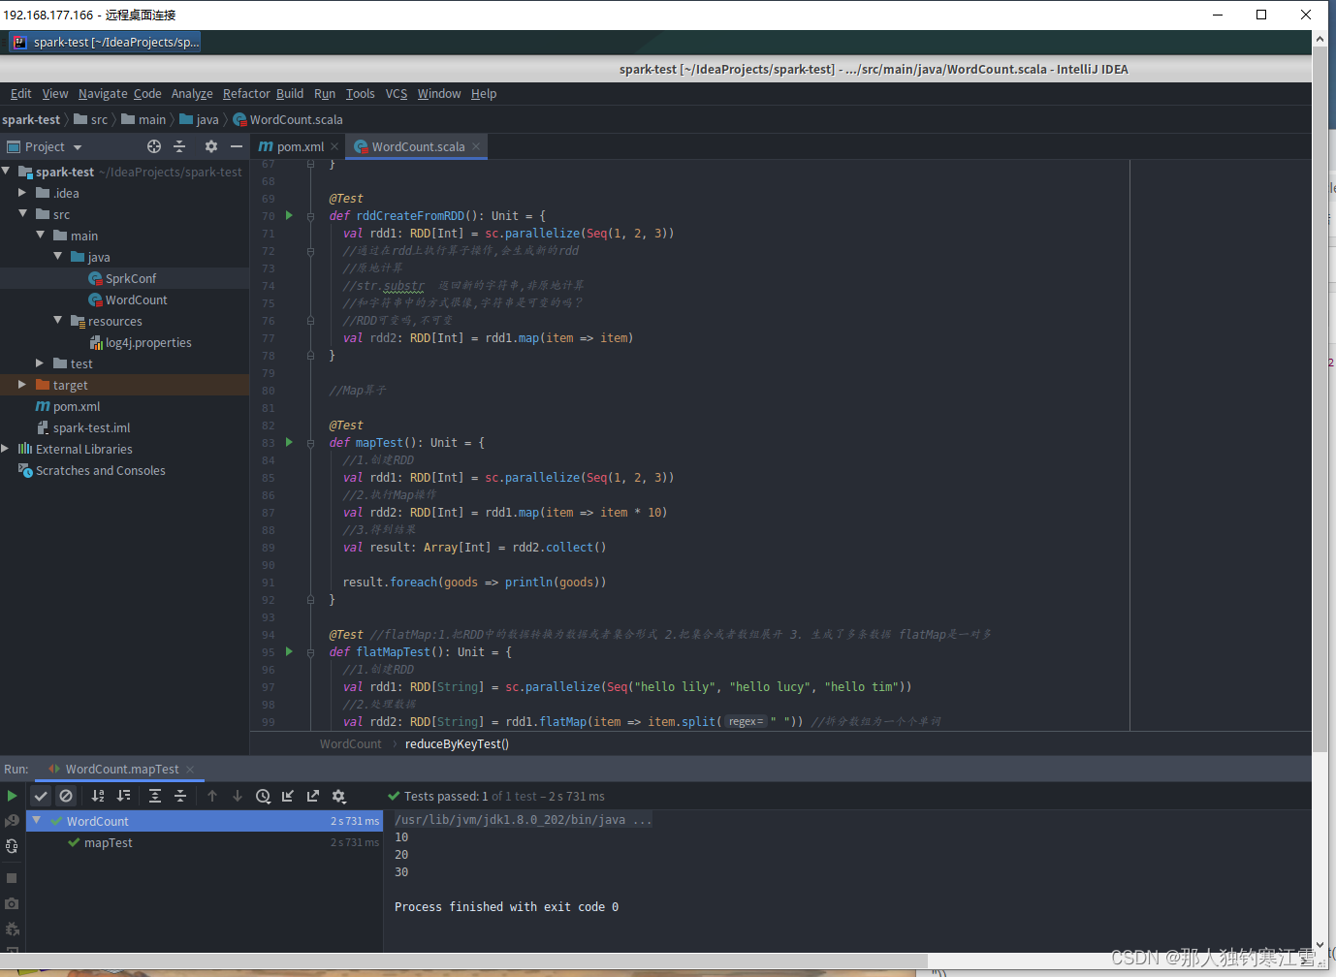Toggle sort tests alphabetically

98,796
